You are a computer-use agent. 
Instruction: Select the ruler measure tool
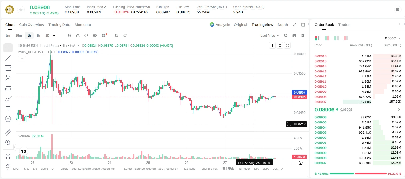[x=8, y=133]
